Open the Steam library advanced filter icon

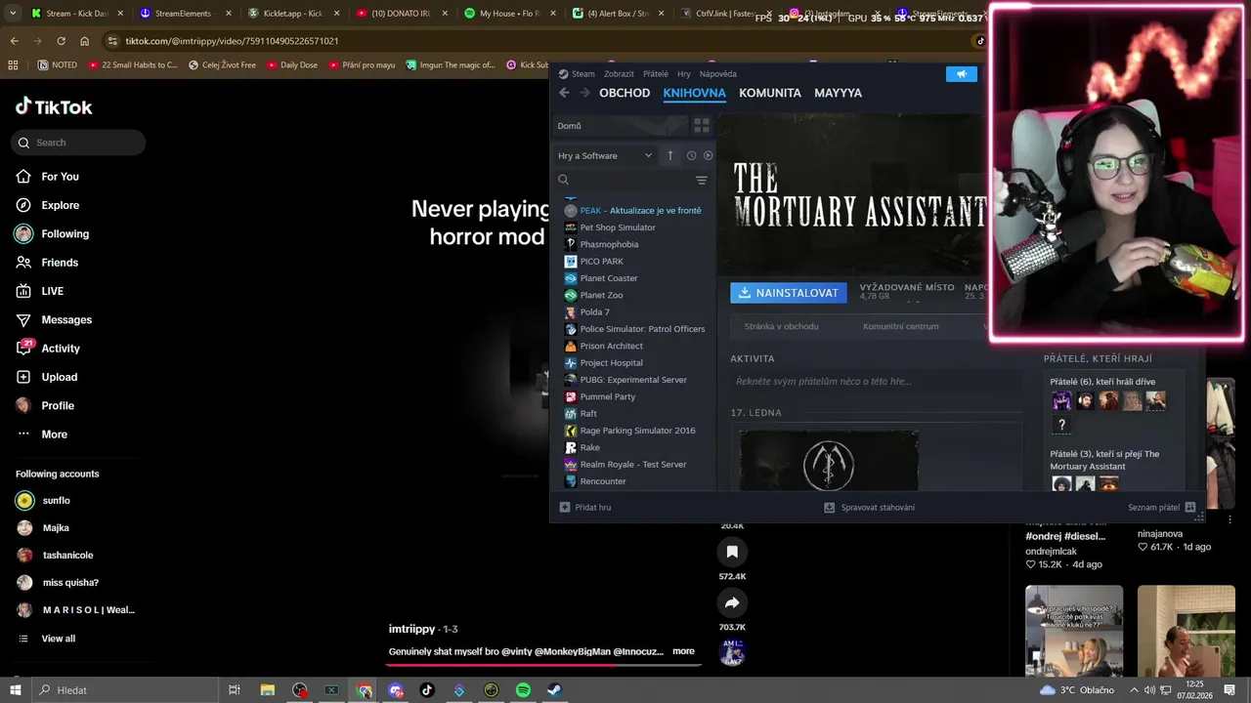pyautogui.click(x=701, y=180)
